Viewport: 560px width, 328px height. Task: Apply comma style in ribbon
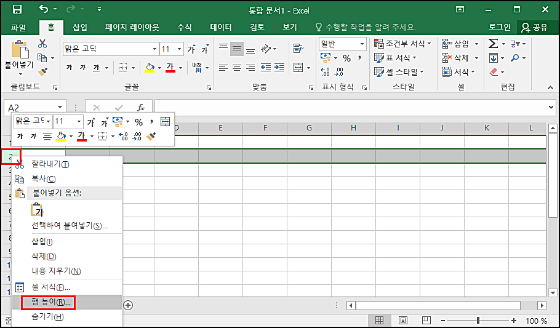tap(359, 57)
